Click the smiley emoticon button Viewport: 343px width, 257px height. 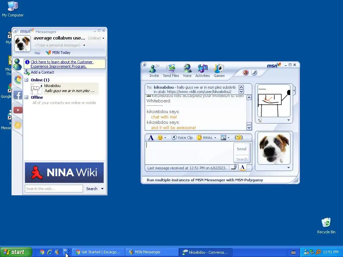pyautogui.click(x=160, y=138)
